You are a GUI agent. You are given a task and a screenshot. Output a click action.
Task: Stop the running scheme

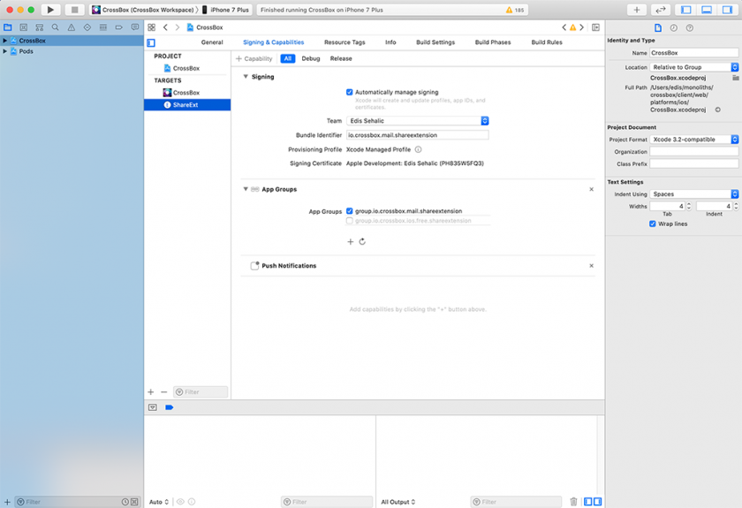(x=74, y=10)
